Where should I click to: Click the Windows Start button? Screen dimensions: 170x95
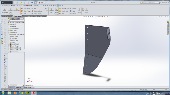(3, 93)
